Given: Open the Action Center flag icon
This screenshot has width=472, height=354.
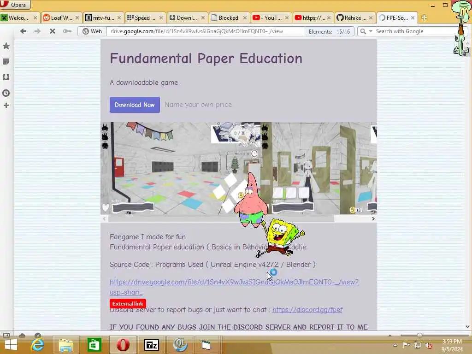Looking at the screenshot, I should point(406,345).
